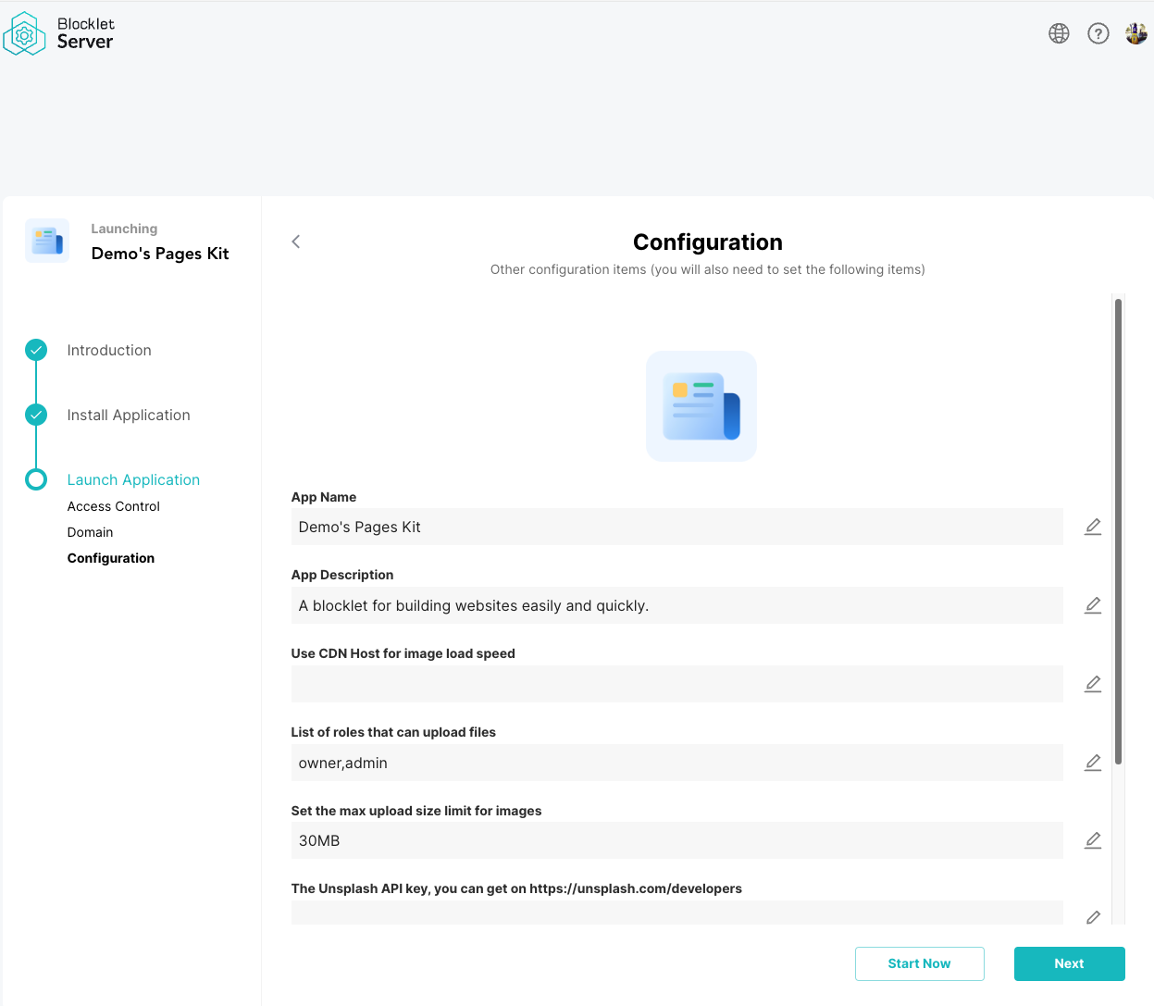Open the help question mark icon

(x=1098, y=33)
